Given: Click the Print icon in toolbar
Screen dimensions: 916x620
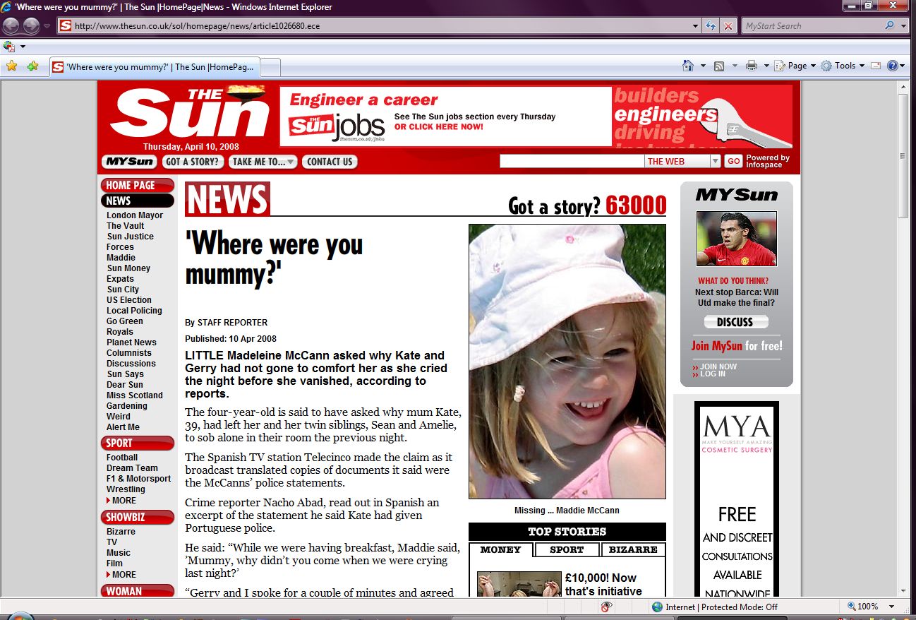Looking at the screenshot, I should click(752, 66).
